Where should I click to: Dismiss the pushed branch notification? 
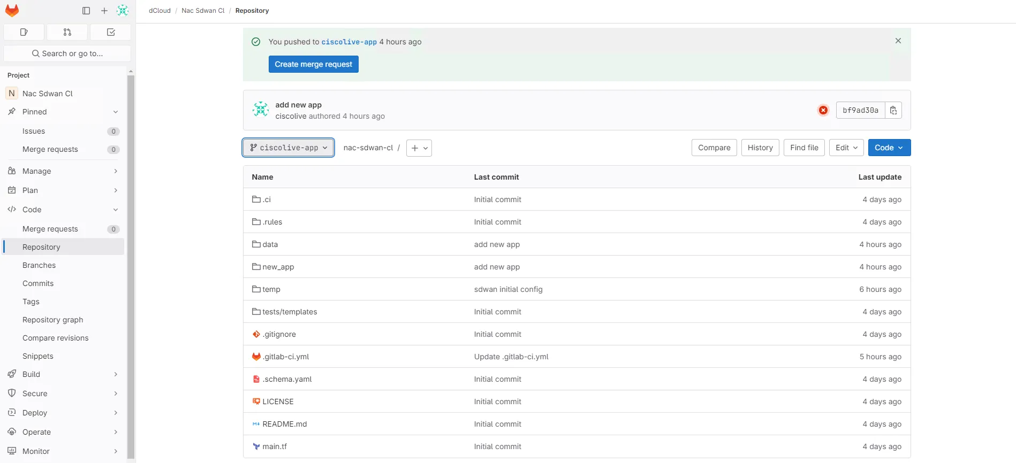pyautogui.click(x=898, y=41)
